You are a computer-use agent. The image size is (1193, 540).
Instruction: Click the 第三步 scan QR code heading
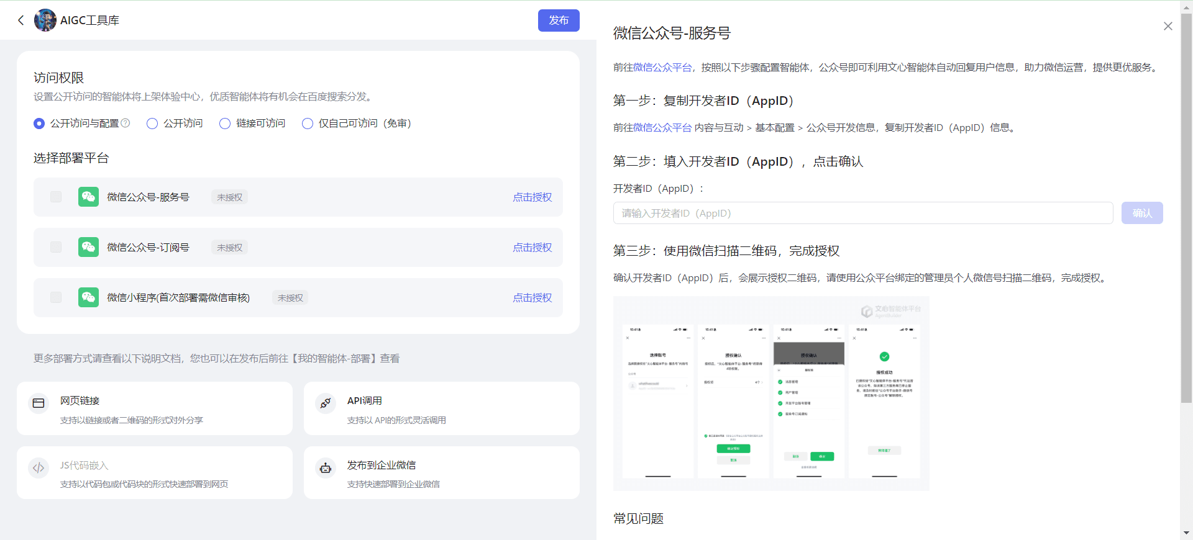726,251
